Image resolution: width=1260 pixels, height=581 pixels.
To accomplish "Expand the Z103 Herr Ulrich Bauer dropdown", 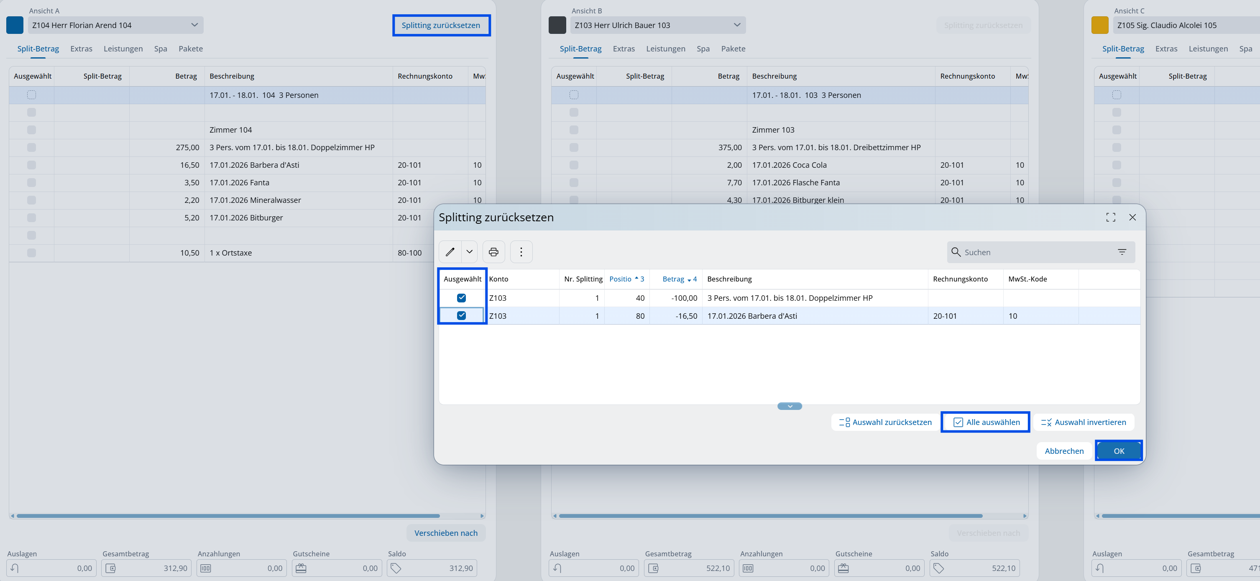I will click(736, 25).
